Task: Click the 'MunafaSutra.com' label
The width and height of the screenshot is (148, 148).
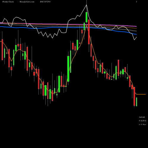Action: [27, 2]
